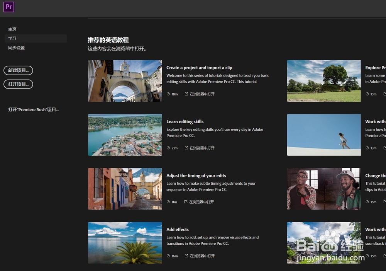This screenshot has width=386, height=271.
Task: Click the Add effects title
Action: [x=178, y=230]
